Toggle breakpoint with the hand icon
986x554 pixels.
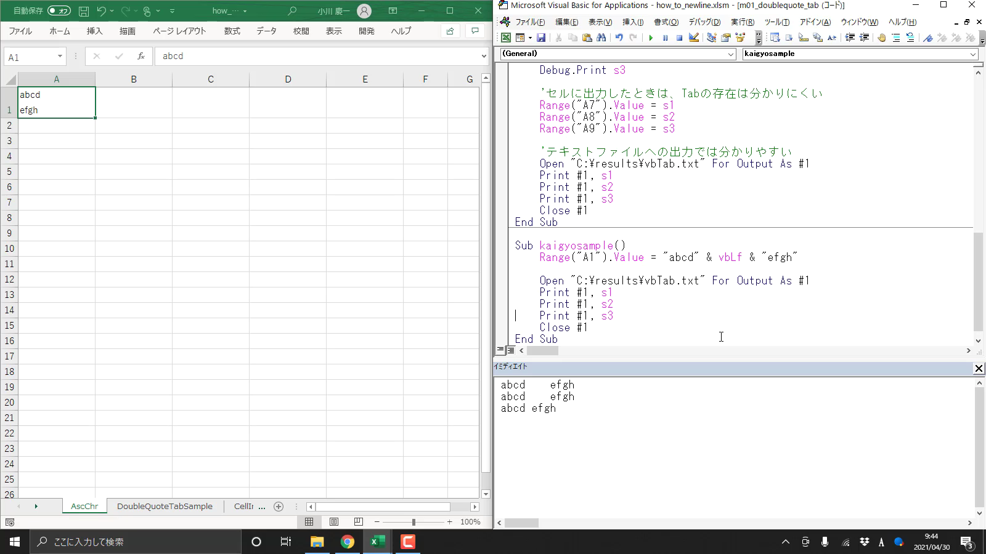click(x=881, y=38)
